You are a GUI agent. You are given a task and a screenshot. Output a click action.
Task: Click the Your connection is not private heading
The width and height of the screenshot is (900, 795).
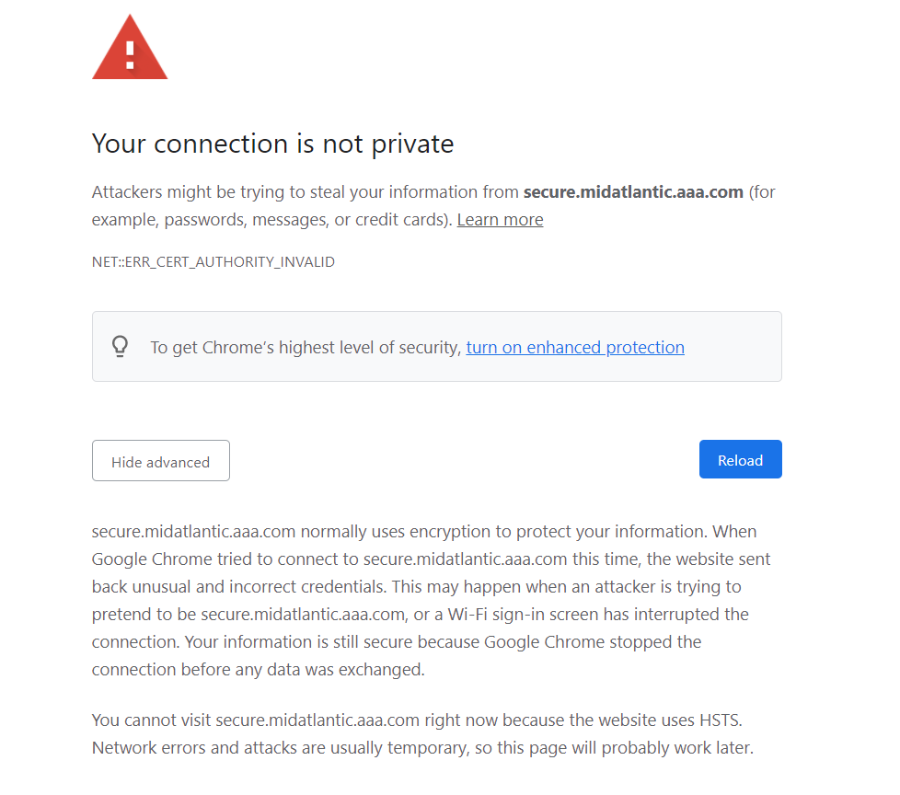273,144
